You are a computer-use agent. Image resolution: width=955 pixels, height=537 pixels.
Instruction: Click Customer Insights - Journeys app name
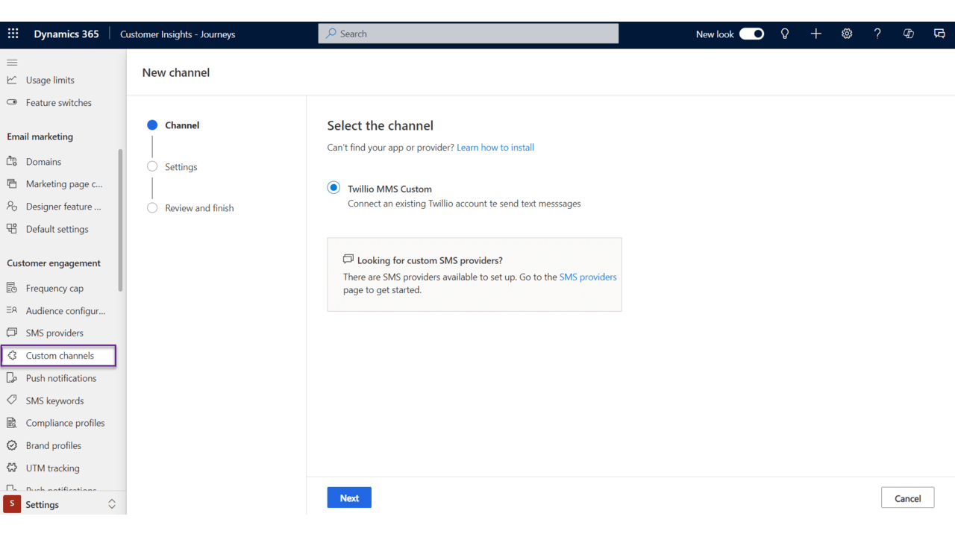pos(178,34)
